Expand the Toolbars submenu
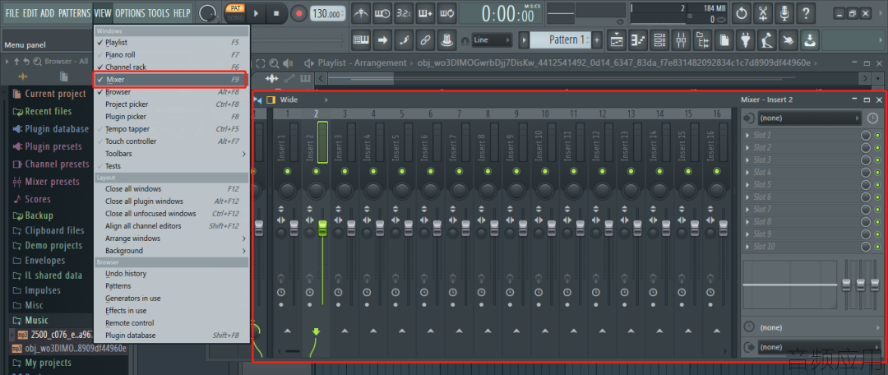888x375 pixels. (x=170, y=154)
